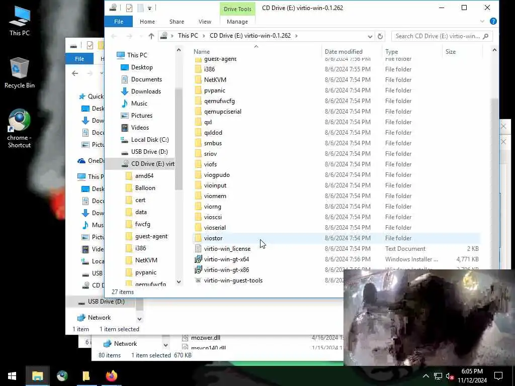515x386 pixels.
Task: Select the virtio-win-guest-tools file
Action: coord(233,280)
